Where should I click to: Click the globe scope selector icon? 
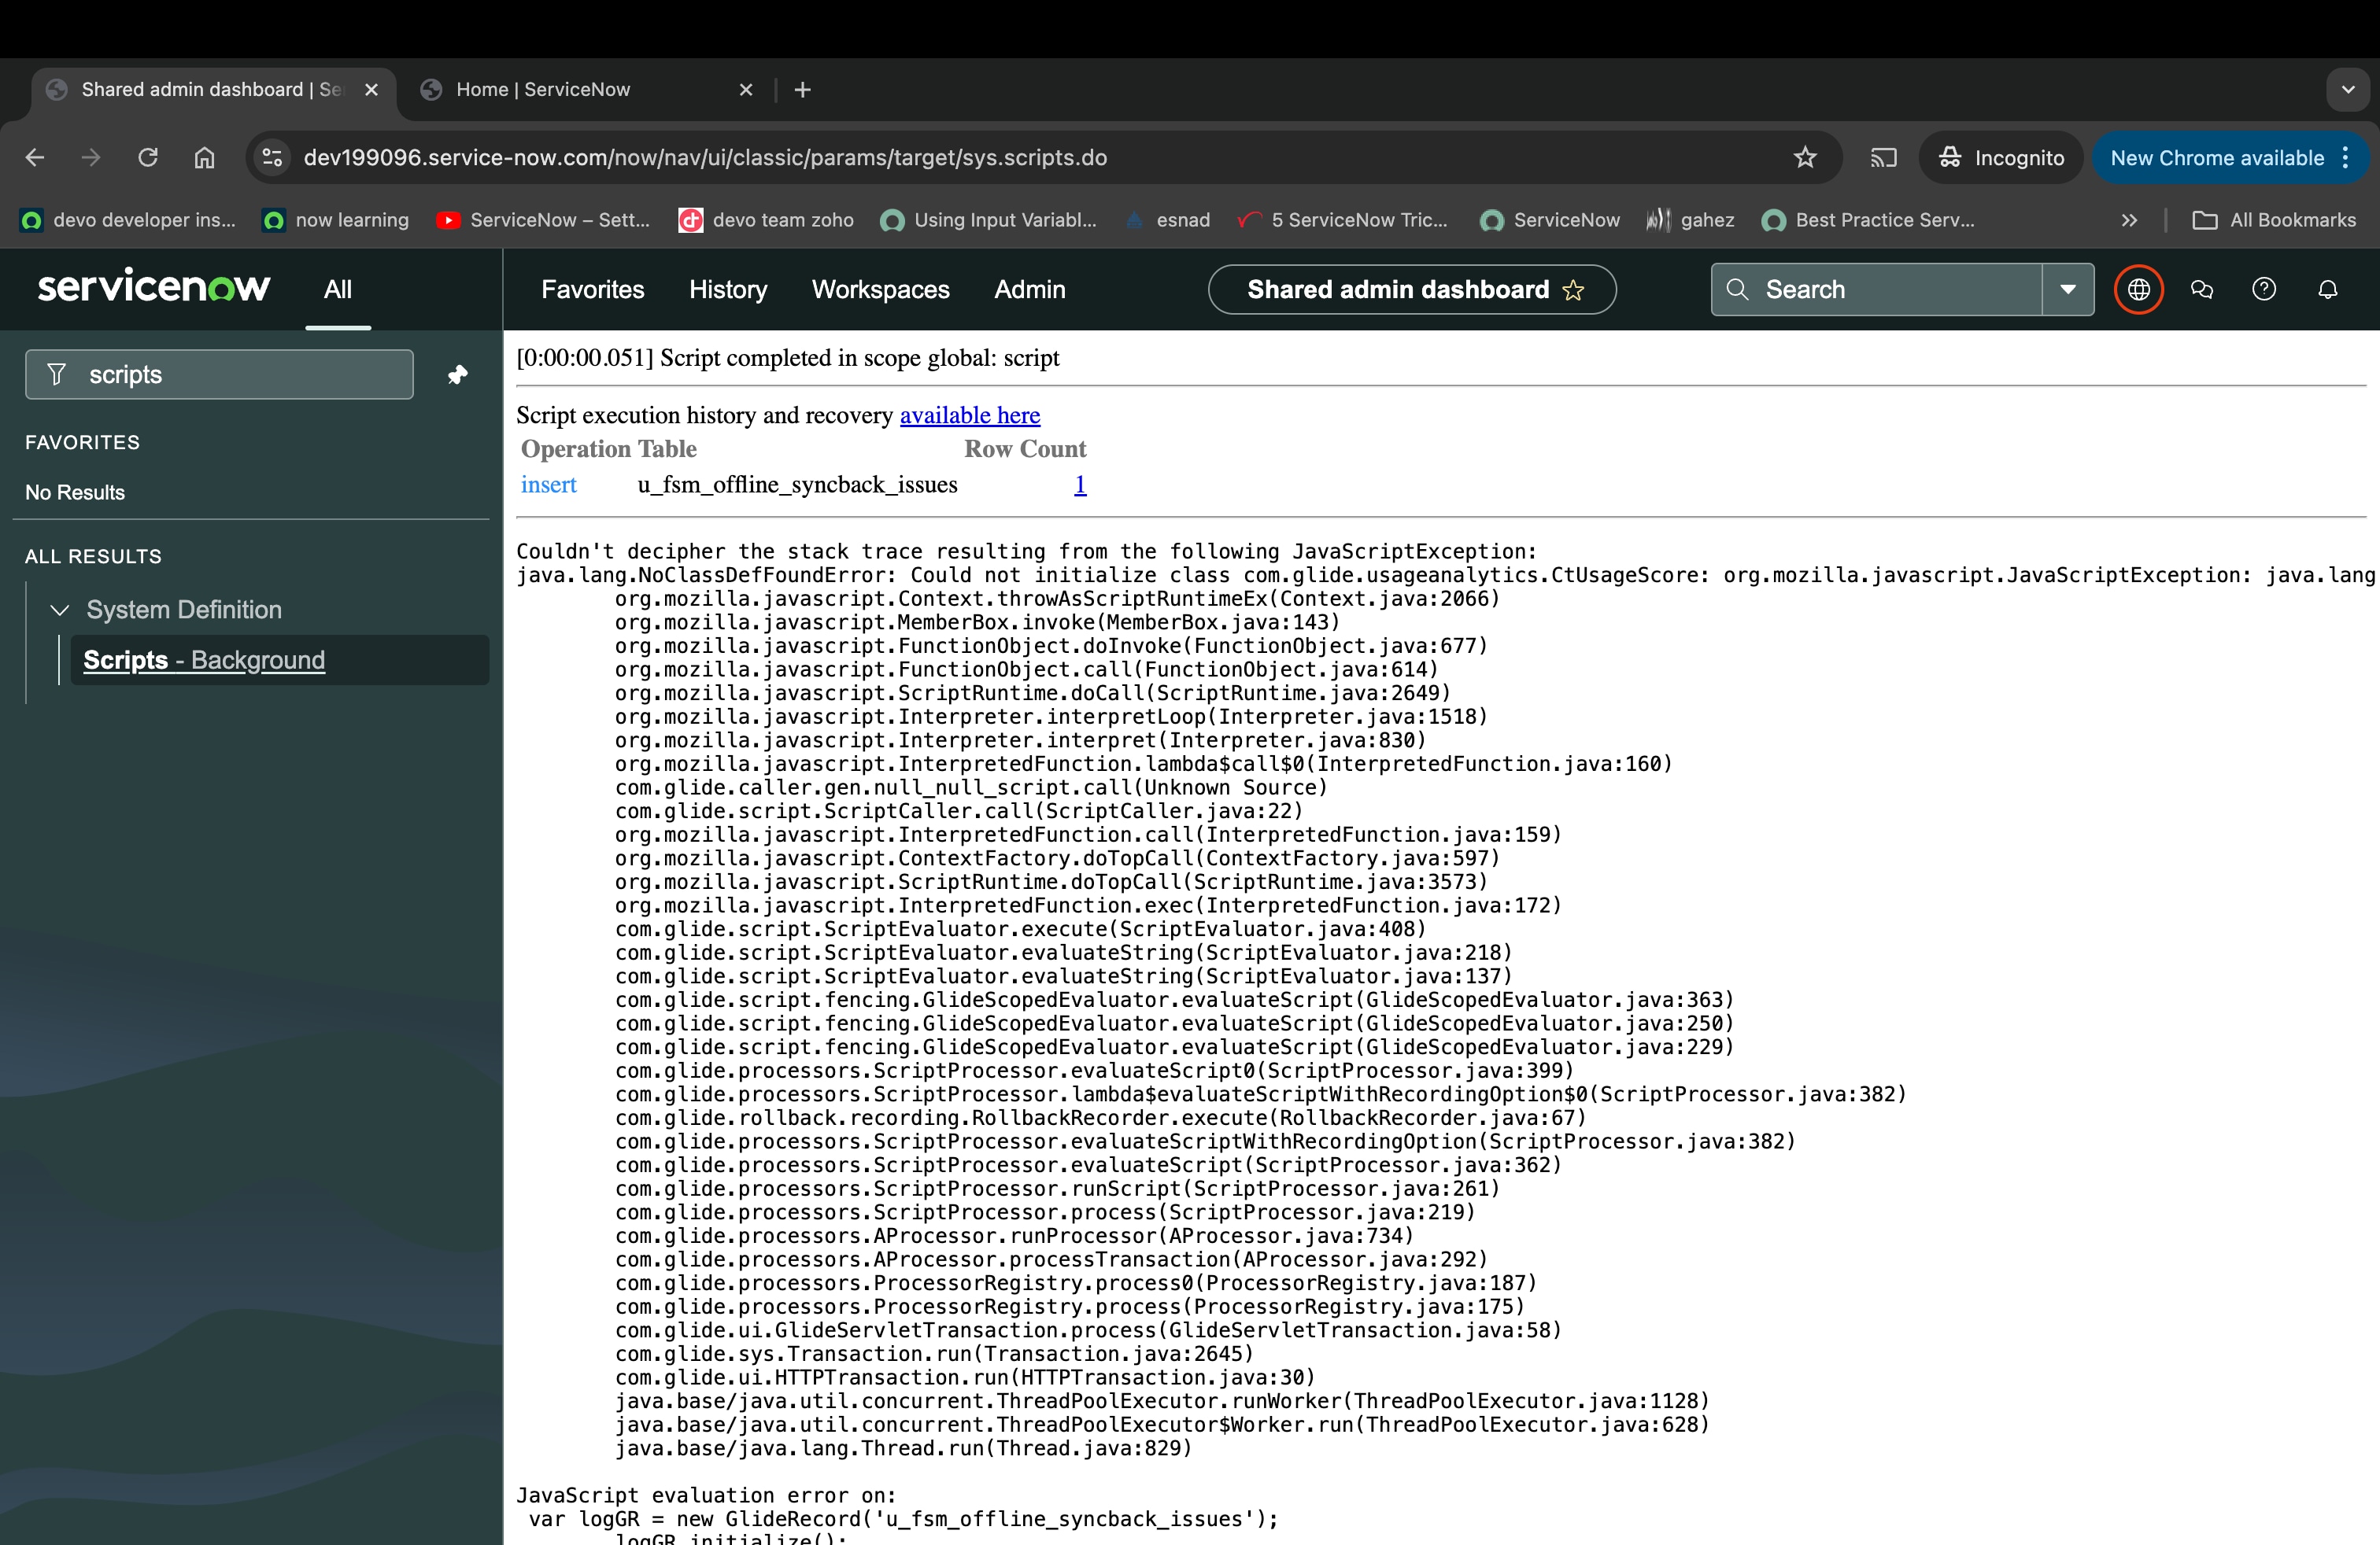point(2138,289)
